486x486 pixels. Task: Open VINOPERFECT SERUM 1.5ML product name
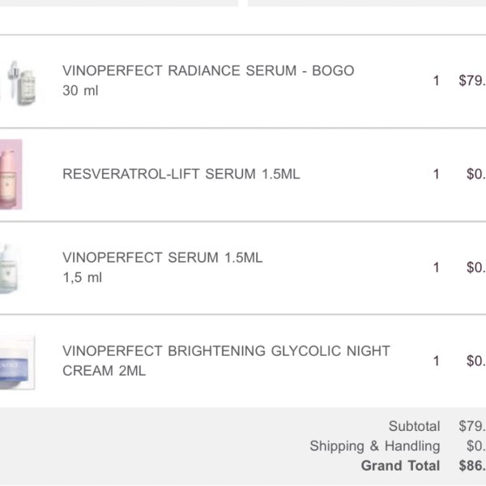[163, 258]
